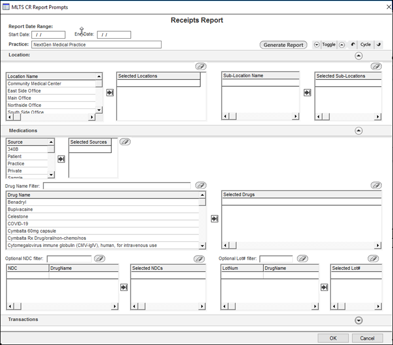Clear Selected NDCs with the eraser icon
The height and width of the screenshot is (345, 393).
click(x=199, y=259)
